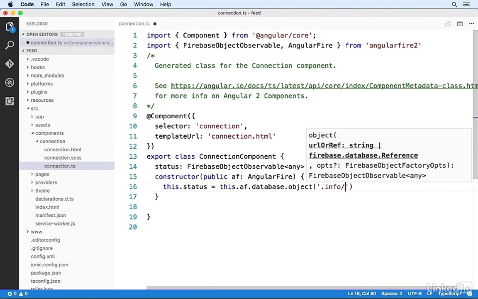Expand the platforms folder
The width and height of the screenshot is (478, 299).
click(x=67, y=84)
